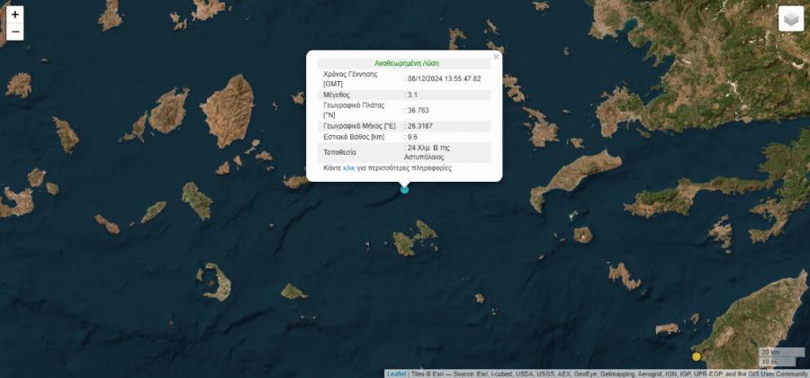810x378 pixels.
Task: Open the map layers control
Action: [790, 19]
